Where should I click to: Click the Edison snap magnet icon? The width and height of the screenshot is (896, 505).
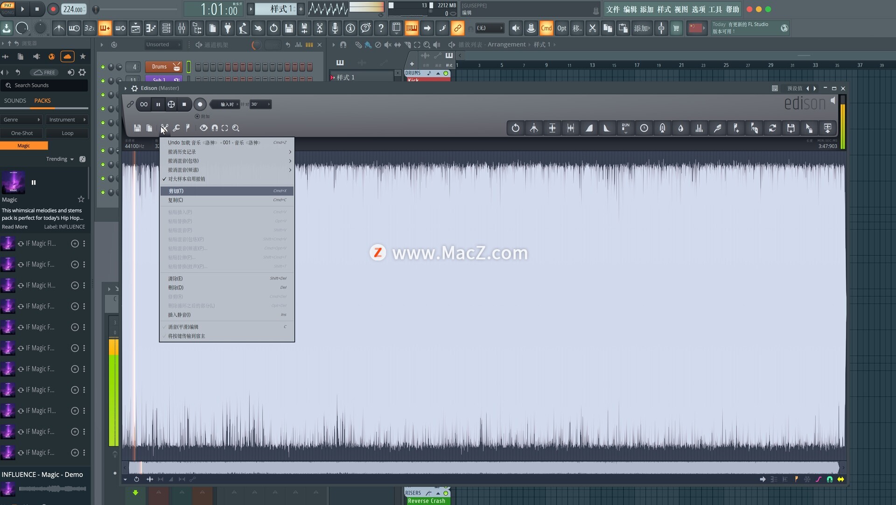tap(215, 128)
